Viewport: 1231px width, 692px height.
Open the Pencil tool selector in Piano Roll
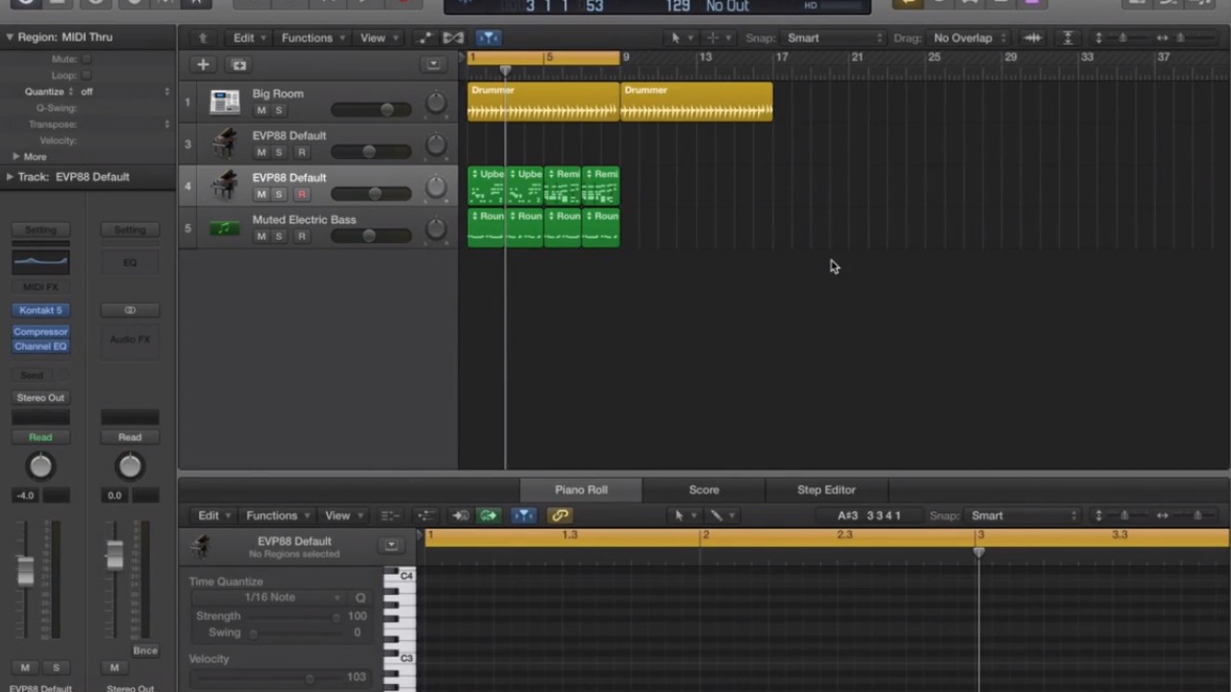[x=716, y=515]
